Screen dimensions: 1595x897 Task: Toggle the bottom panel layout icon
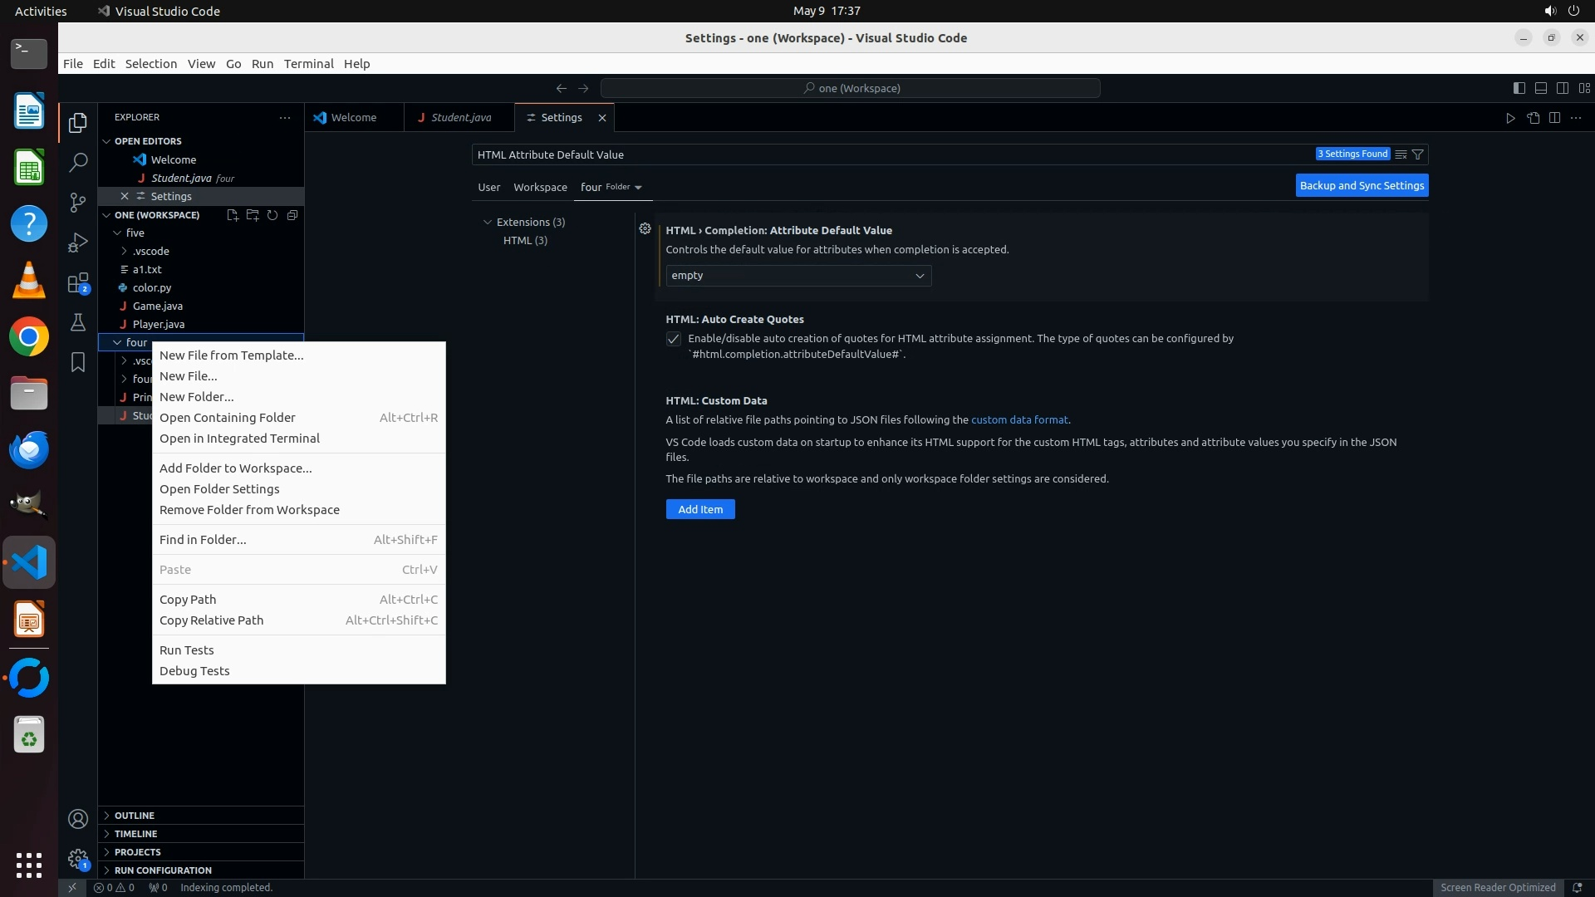click(1540, 88)
